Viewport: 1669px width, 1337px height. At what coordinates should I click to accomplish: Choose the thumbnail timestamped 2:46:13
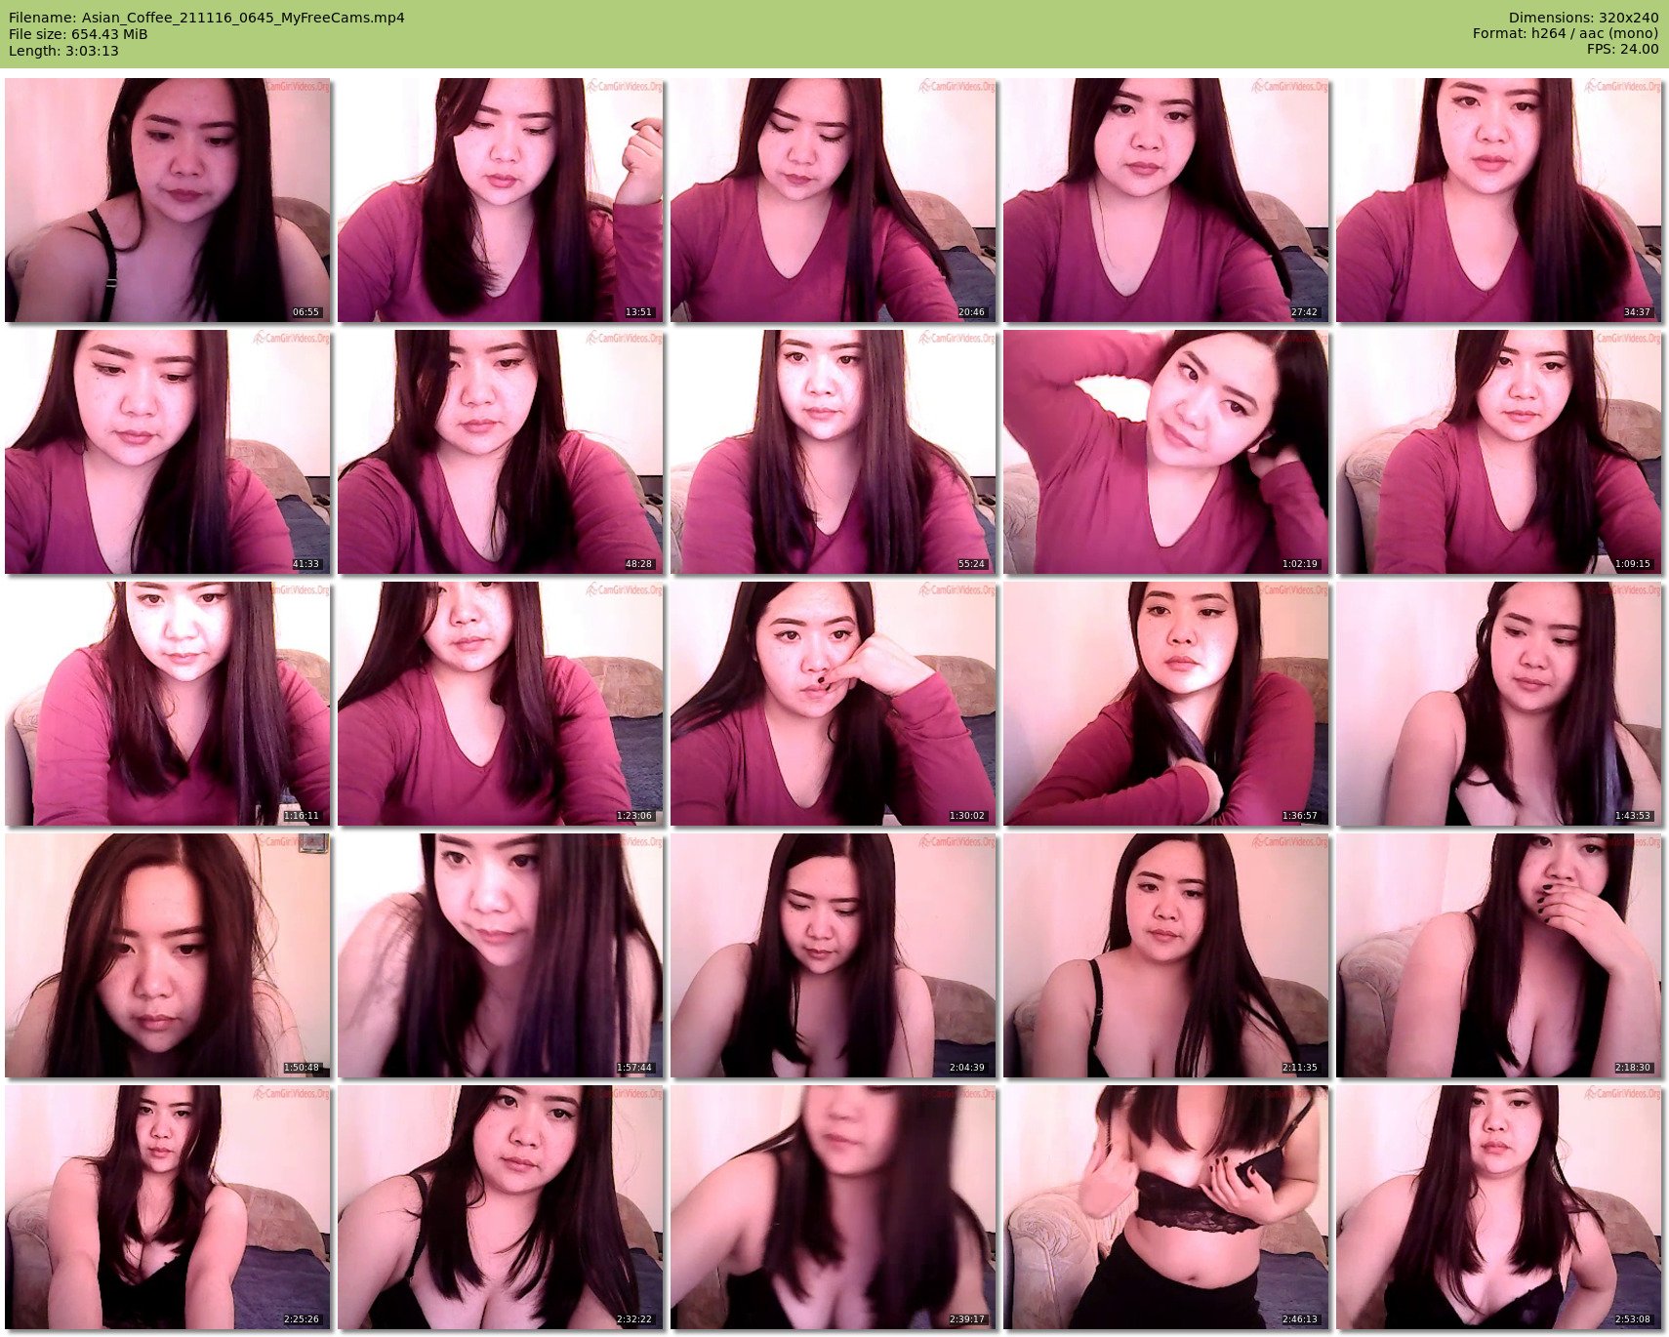point(1166,1207)
